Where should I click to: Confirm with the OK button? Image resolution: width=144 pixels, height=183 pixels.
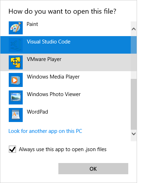point(93,169)
